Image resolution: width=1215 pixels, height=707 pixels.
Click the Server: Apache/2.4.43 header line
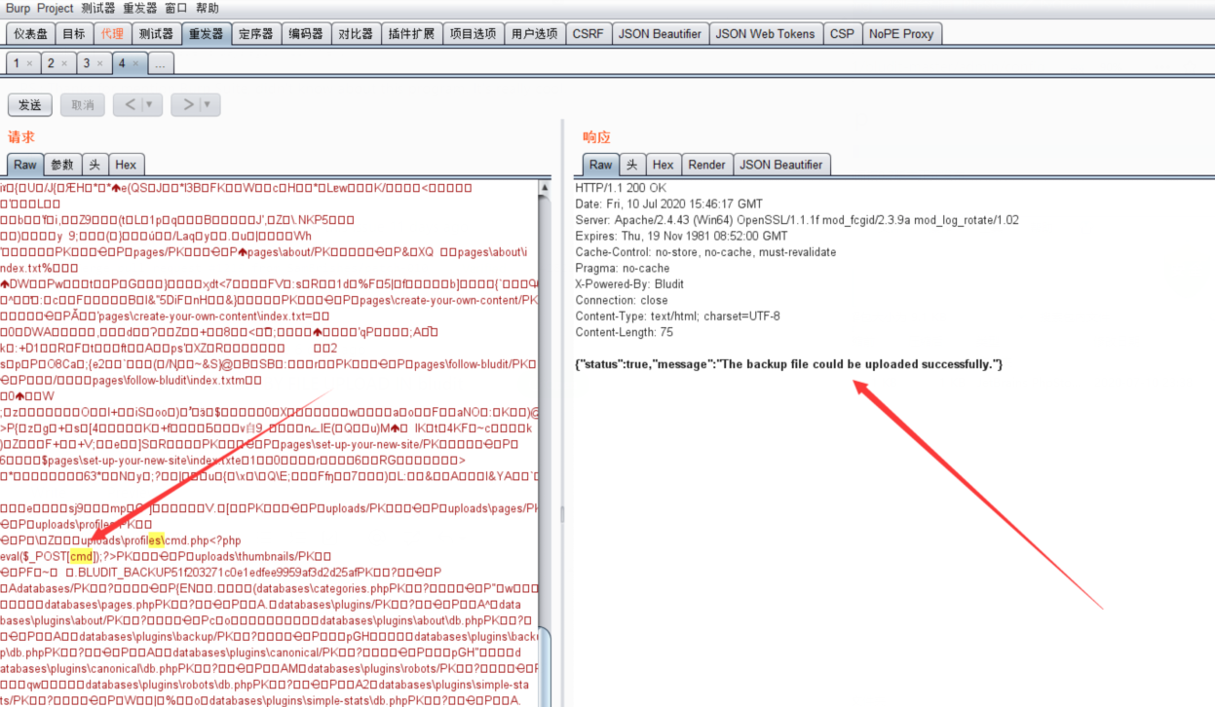click(x=797, y=219)
